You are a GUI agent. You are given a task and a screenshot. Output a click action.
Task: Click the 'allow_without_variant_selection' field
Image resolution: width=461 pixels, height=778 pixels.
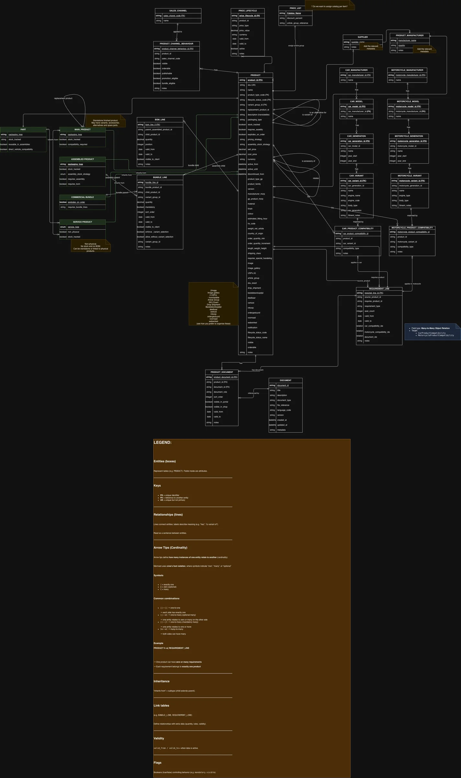(160, 237)
